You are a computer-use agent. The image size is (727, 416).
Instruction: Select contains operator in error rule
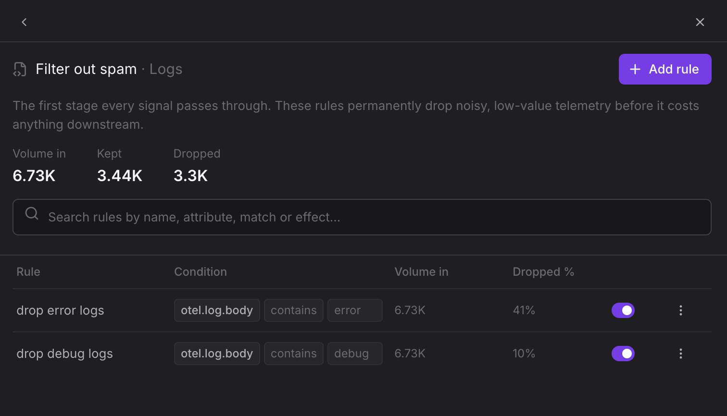[x=294, y=310]
